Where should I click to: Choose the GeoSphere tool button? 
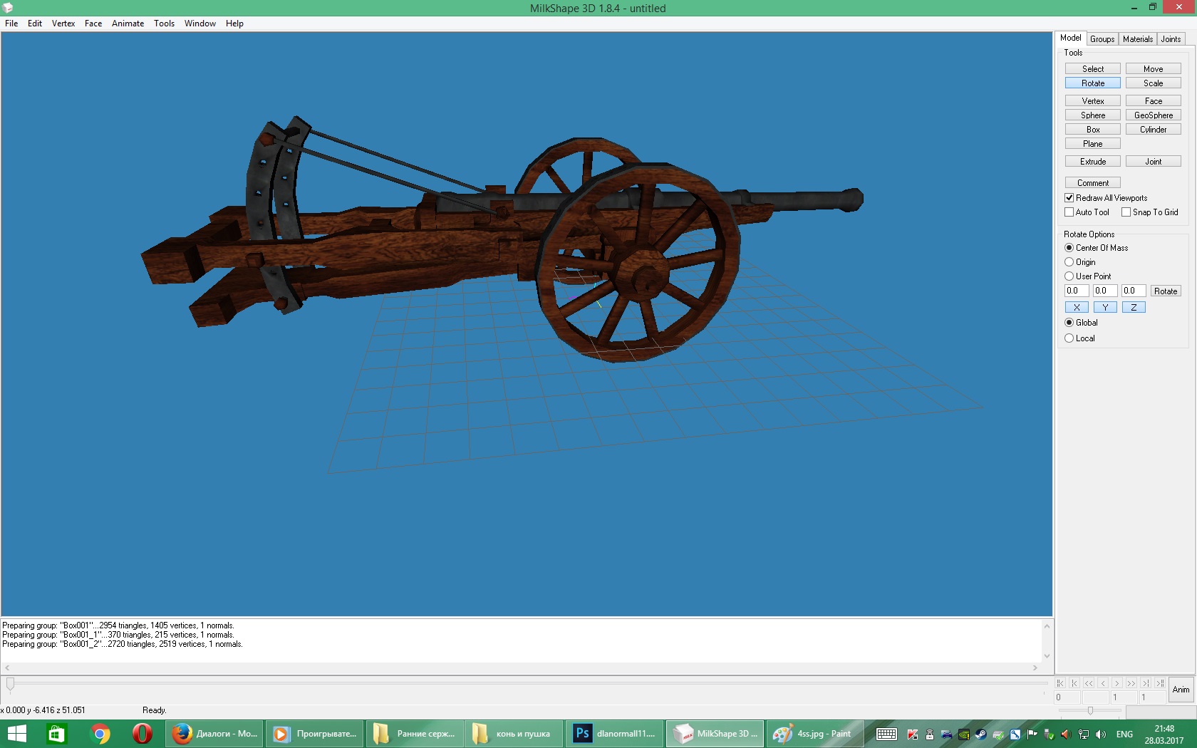tap(1154, 115)
